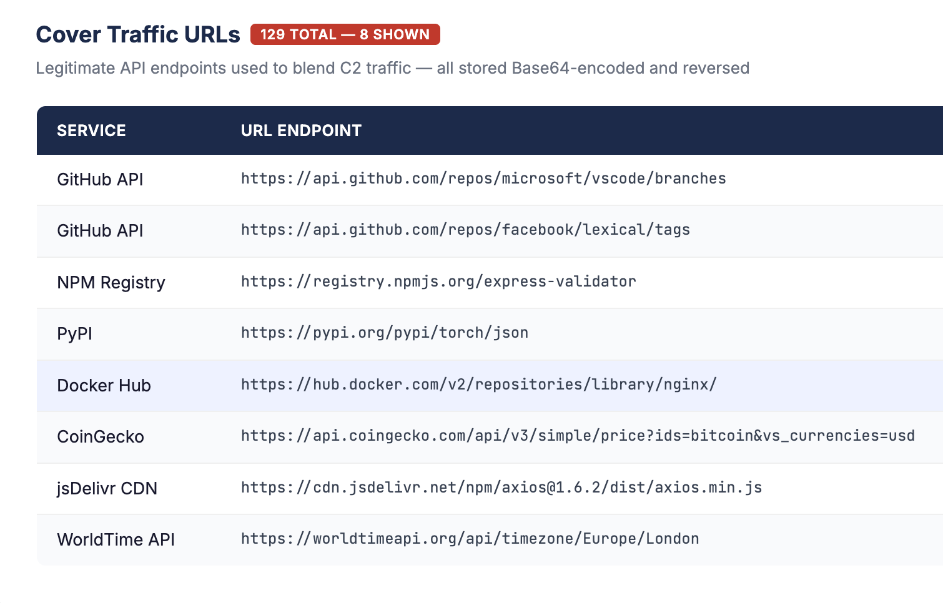This screenshot has height=603, width=943.
Task: Click the GitHub API vscode branches URL
Action: (x=483, y=178)
